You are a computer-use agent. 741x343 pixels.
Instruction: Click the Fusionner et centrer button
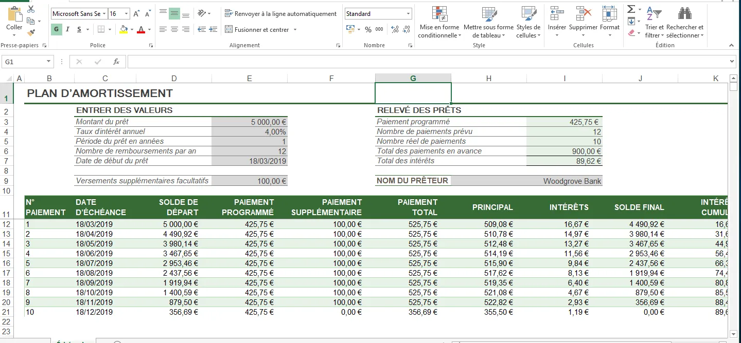click(257, 30)
